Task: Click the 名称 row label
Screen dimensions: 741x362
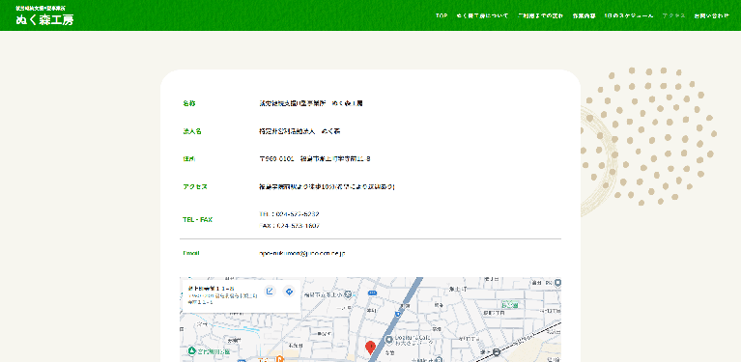Action: 189,103
